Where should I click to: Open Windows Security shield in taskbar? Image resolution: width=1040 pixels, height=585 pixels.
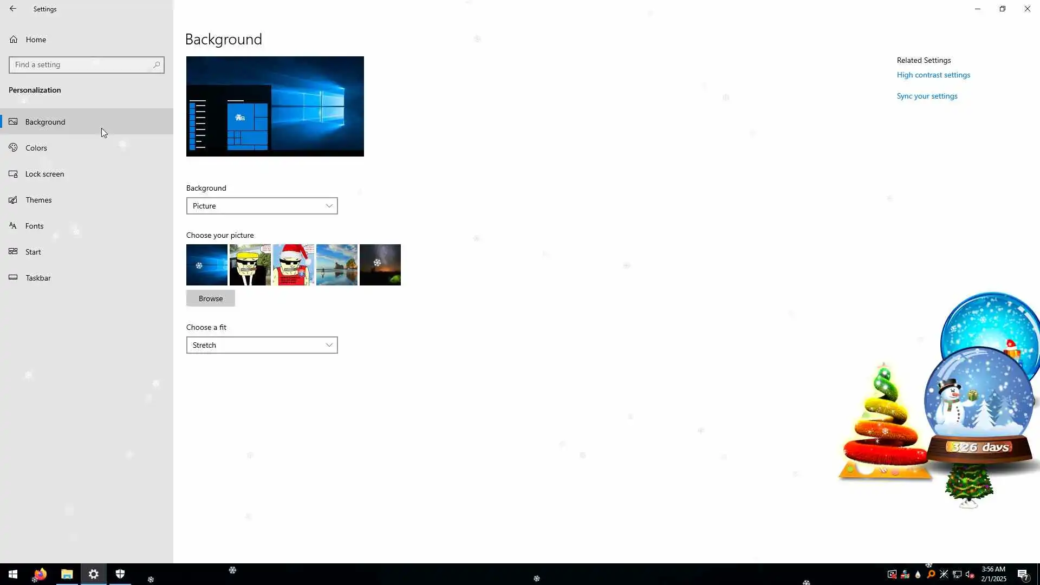click(x=120, y=574)
